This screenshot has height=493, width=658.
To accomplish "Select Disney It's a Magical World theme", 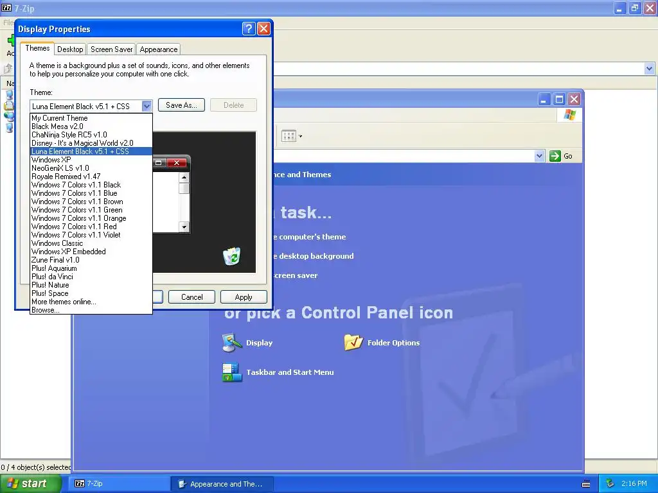I will pyautogui.click(x=91, y=143).
